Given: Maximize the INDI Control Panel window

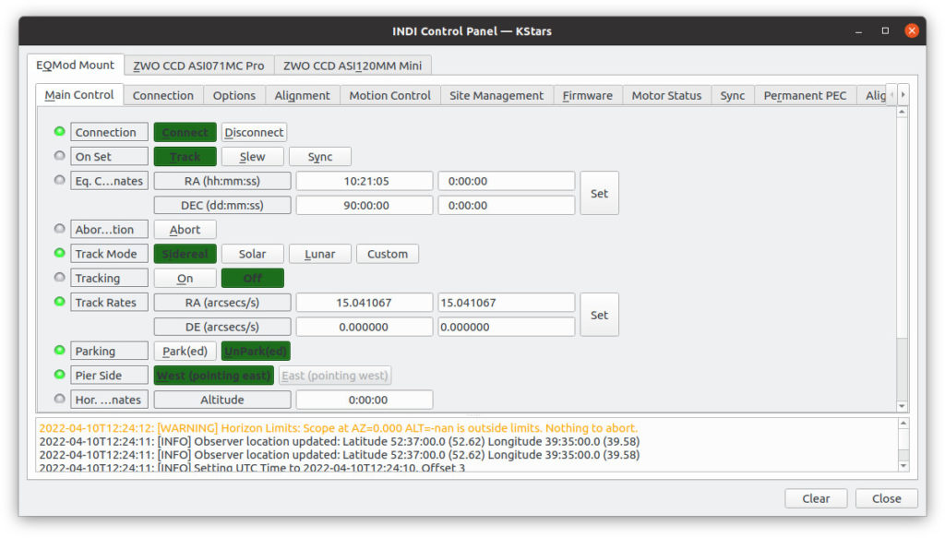Looking at the screenshot, I should (x=885, y=30).
